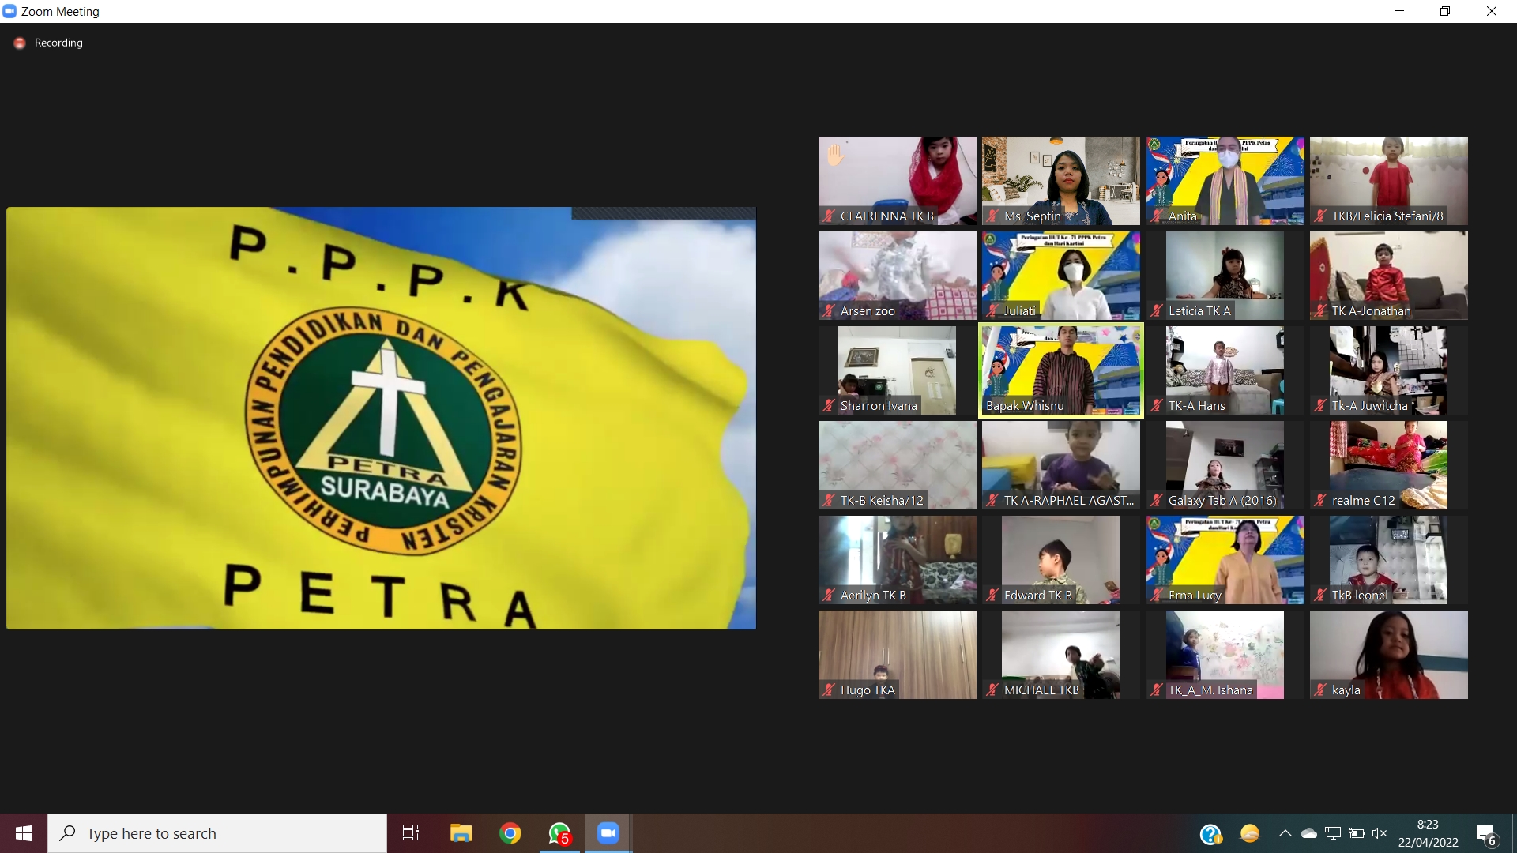Select Leticia TK A video tile
The image size is (1517, 853).
(x=1225, y=276)
